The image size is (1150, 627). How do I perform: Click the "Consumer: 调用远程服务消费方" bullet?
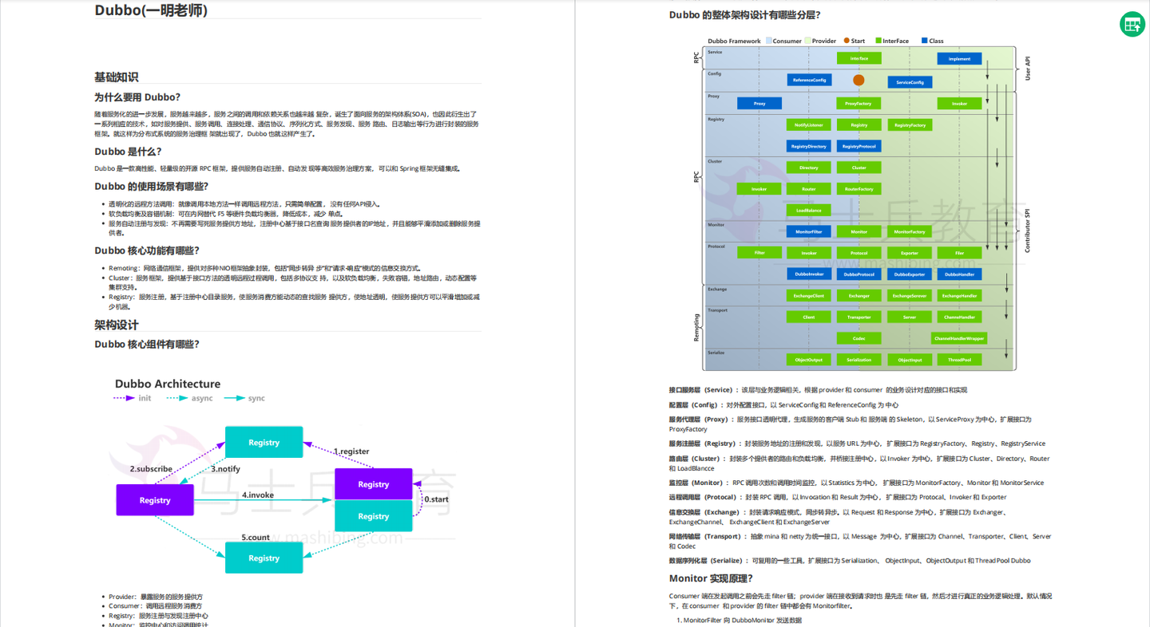[x=156, y=606]
